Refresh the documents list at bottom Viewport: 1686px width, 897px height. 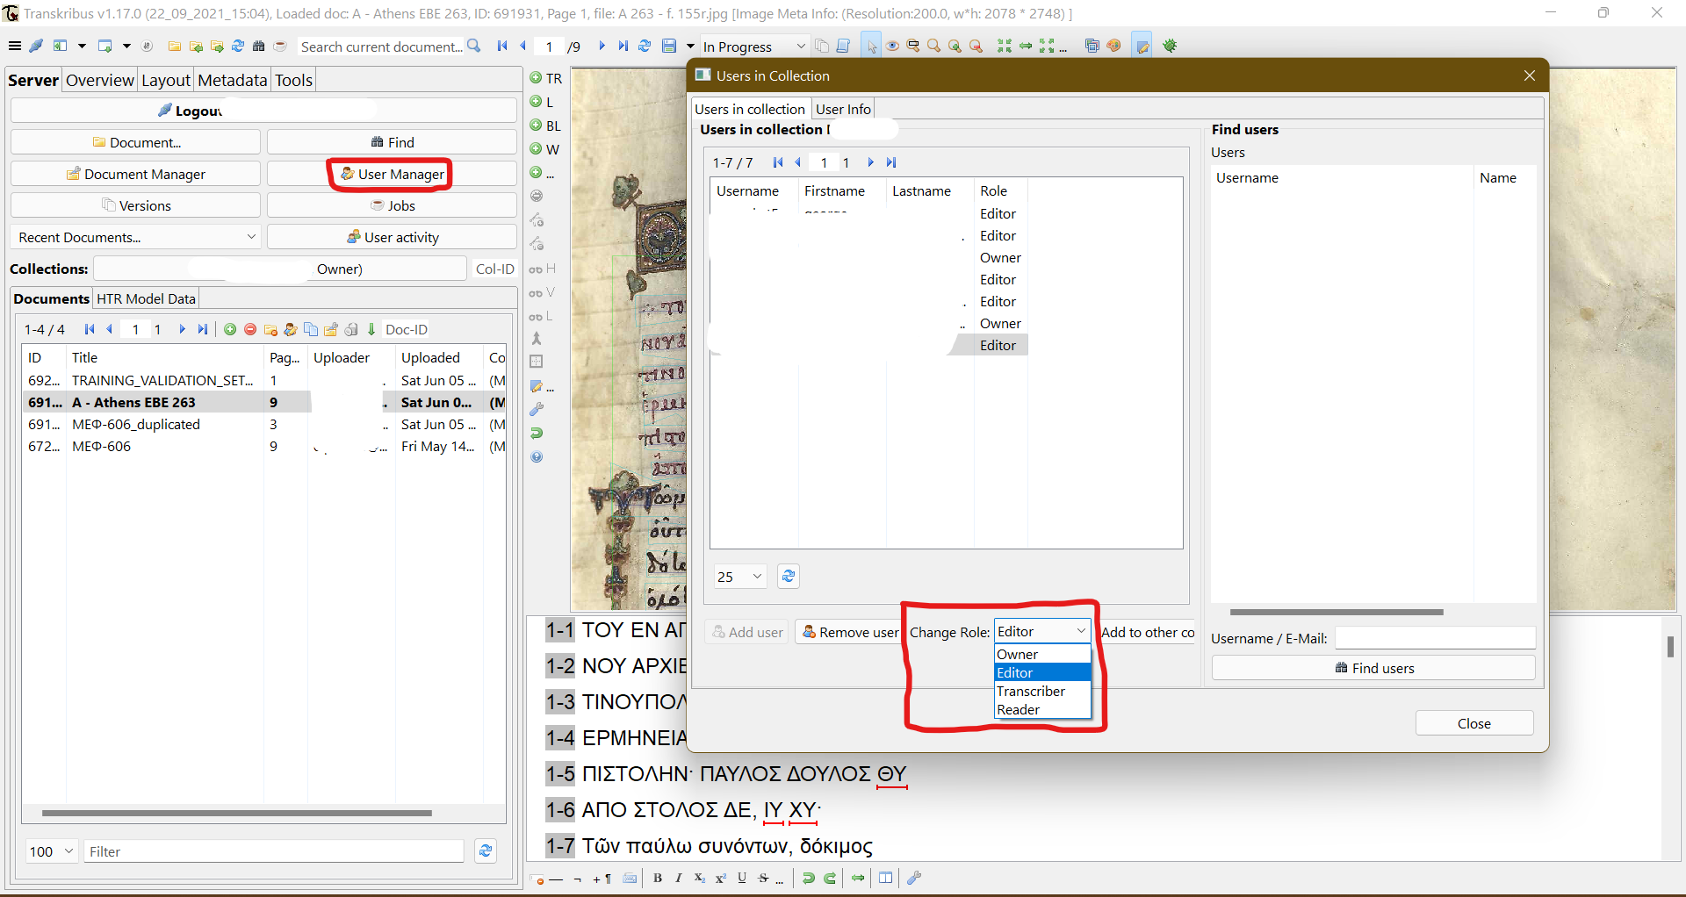pyautogui.click(x=486, y=850)
